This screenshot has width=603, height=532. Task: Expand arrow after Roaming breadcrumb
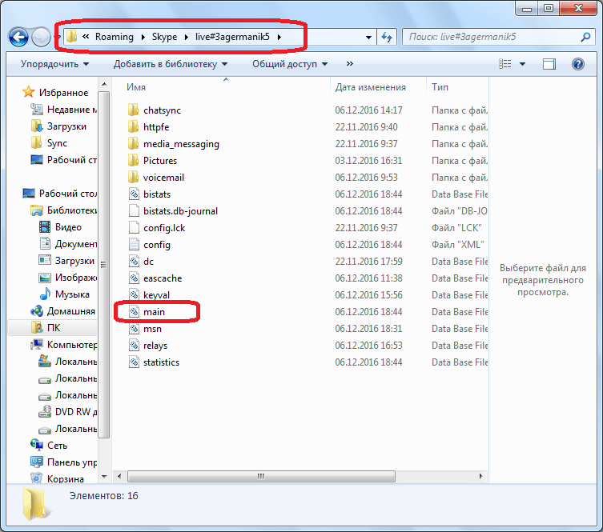tap(143, 37)
